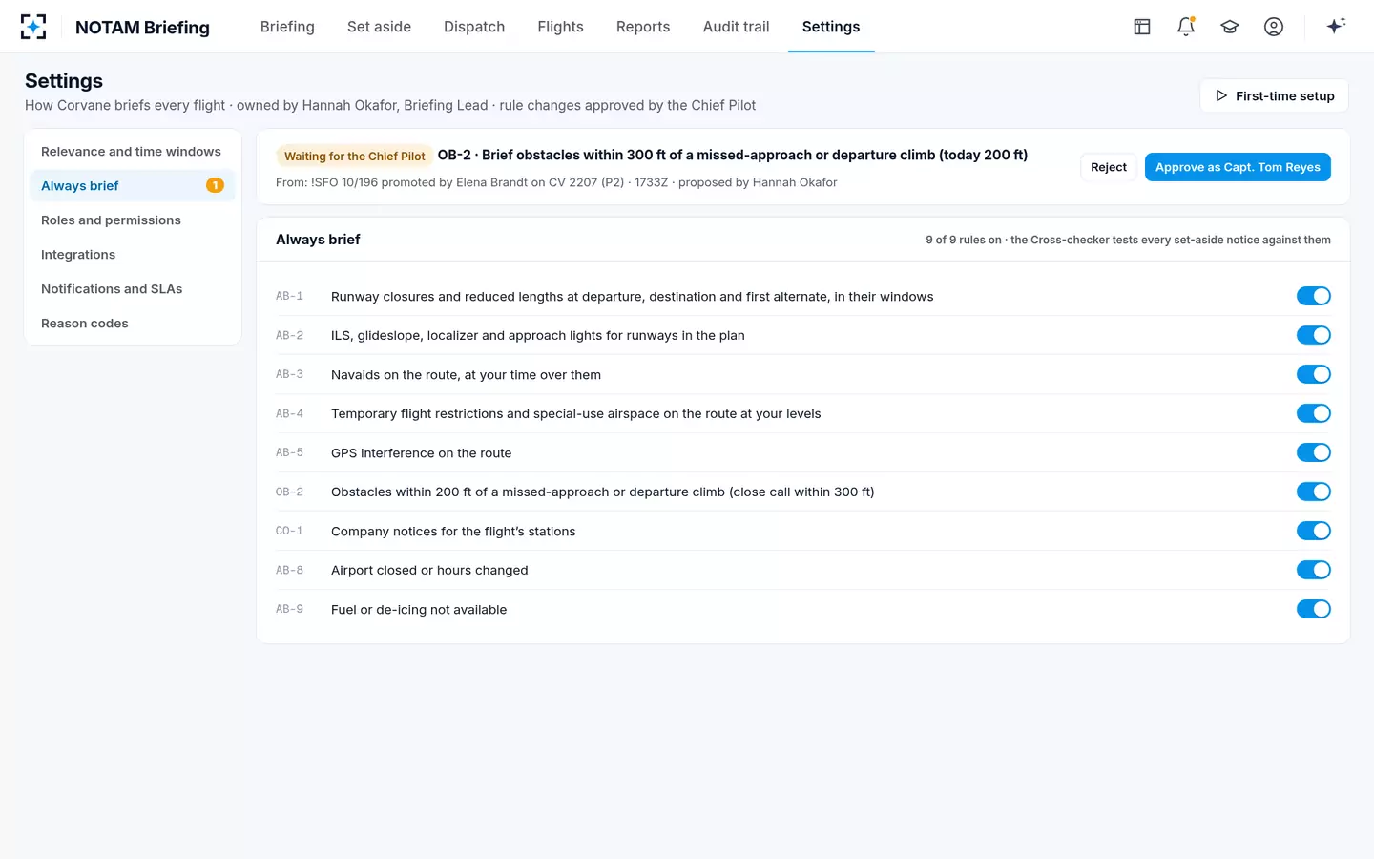Screen dimensions: 1374x859
Task: Toggle rule AB-3 navaids on route switch
Action: [x=1313, y=374]
